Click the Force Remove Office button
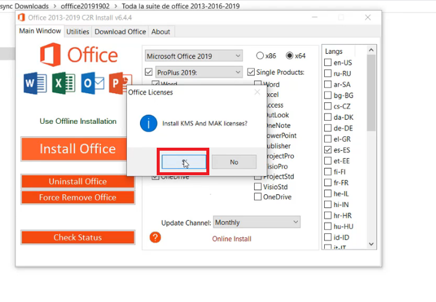 pos(78,197)
